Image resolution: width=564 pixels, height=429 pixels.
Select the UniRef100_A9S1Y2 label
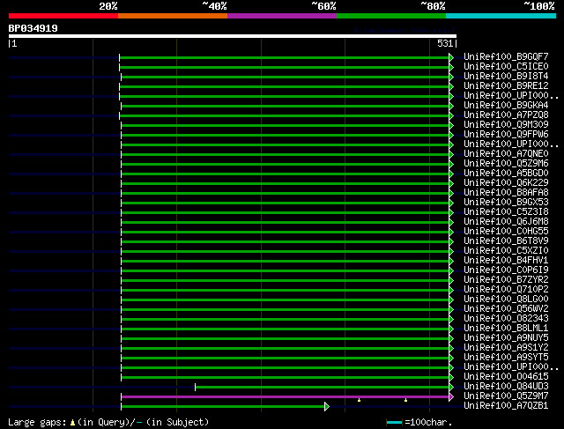pyautogui.click(x=506, y=348)
